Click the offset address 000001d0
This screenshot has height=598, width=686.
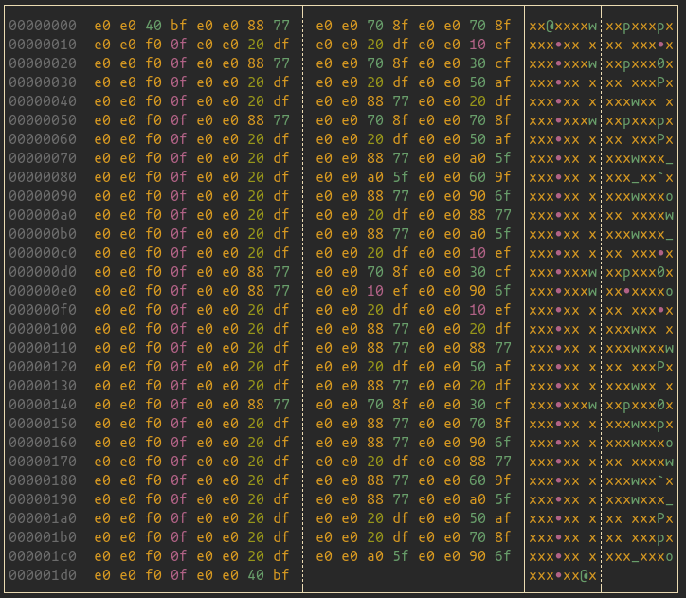pyautogui.click(x=43, y=575)
